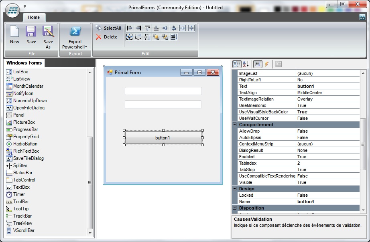Align selected controls to bottom edges
This screenshot has height=242, width=370.
pos(156,28)
